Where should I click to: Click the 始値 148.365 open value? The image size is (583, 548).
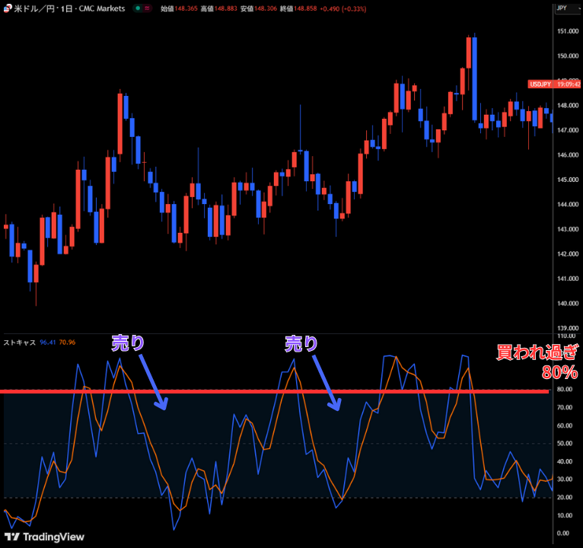(x=178, y=8)
